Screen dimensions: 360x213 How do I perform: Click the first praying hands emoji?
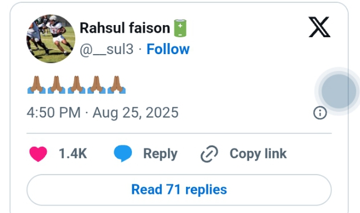36,85
